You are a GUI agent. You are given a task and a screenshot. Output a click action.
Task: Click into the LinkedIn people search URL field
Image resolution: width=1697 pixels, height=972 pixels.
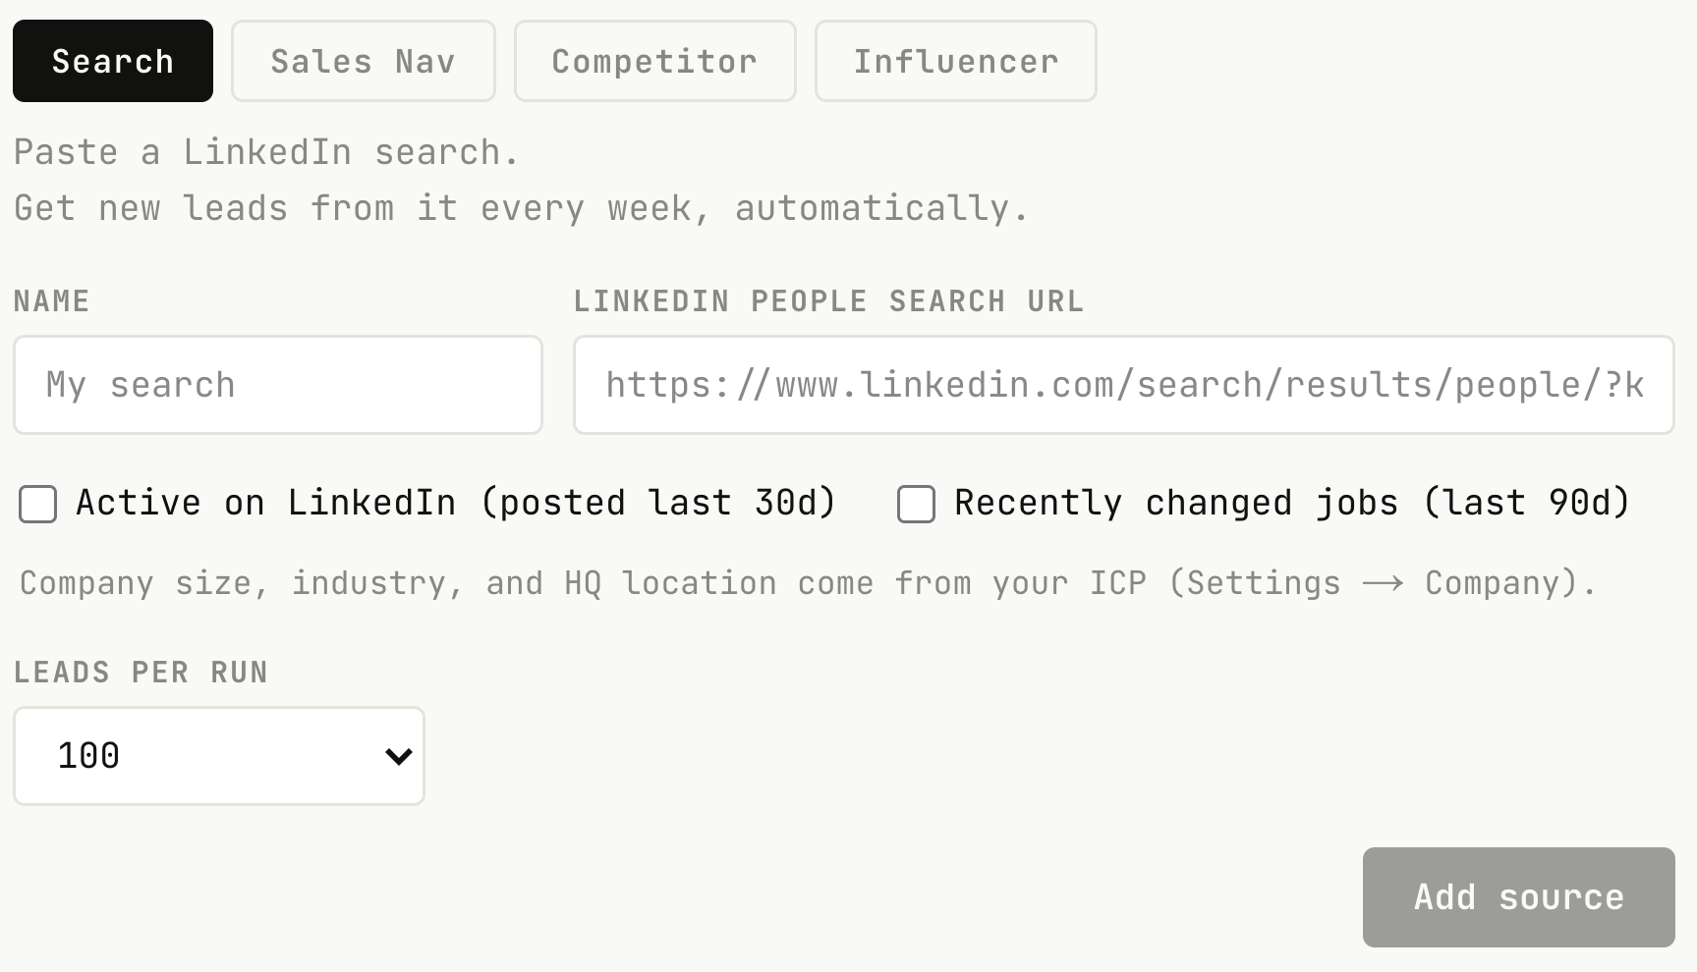1124,385
